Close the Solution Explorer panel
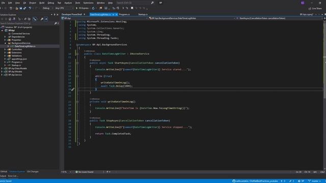The image size is (326, 183). pyautogui.click(x=58, y=15)
